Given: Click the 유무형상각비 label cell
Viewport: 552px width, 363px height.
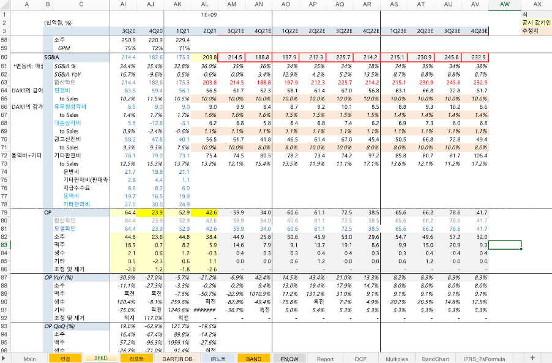Looking at the screenshot, I should [81, 107].
